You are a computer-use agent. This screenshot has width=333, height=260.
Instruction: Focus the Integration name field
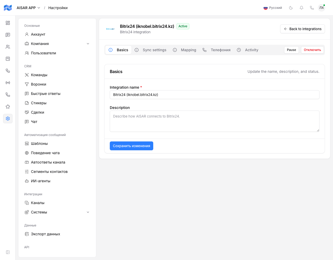coord(215,95)
